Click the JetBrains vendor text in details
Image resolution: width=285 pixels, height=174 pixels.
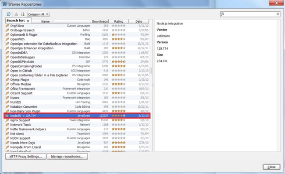(163, 36)
